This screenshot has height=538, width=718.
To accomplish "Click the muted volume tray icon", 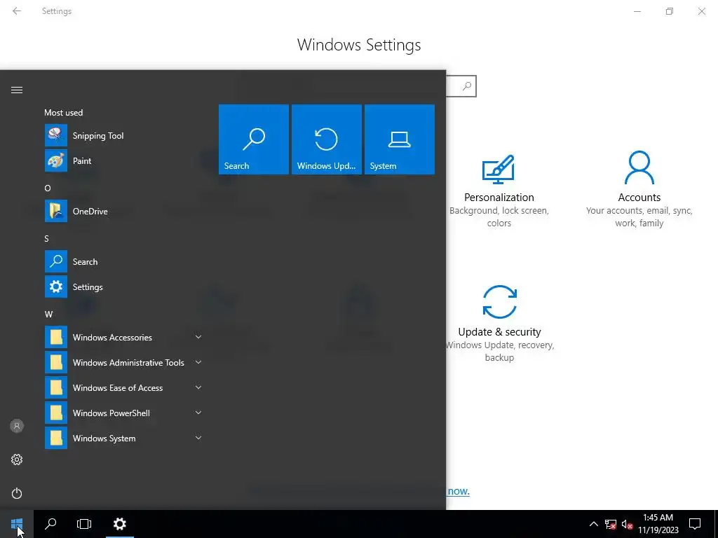I will tap(628, 524).
